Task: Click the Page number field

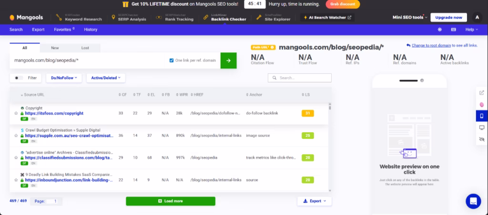Action: click(x=51, y=201)
